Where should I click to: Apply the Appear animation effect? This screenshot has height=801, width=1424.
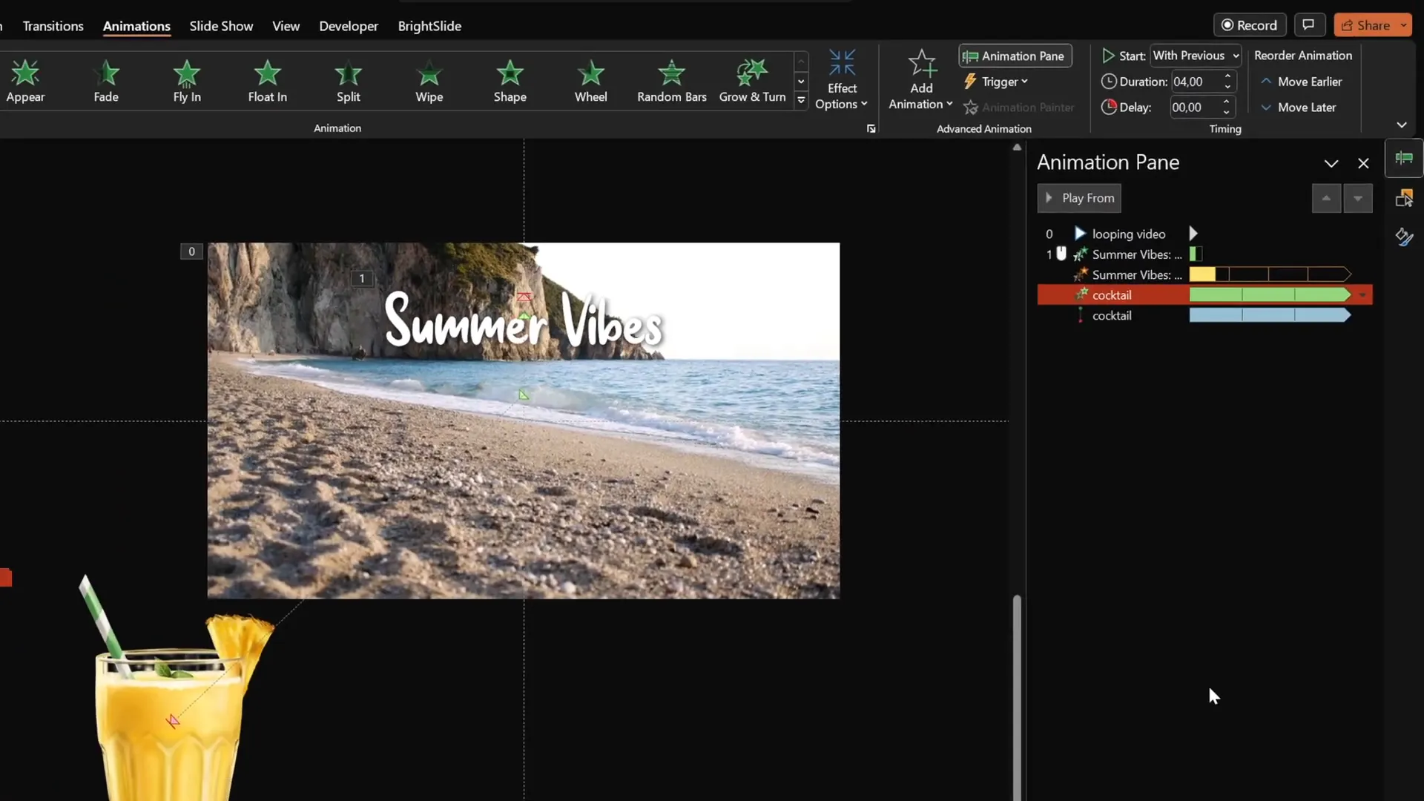pyautogui.click(x=25, y=82)
